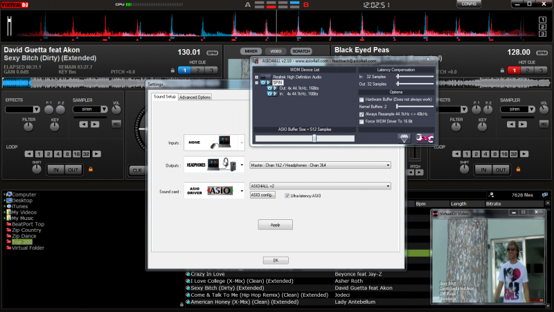Select waveform zoom level 3
Screen dimensions: 554x312
tap(542, 34)
